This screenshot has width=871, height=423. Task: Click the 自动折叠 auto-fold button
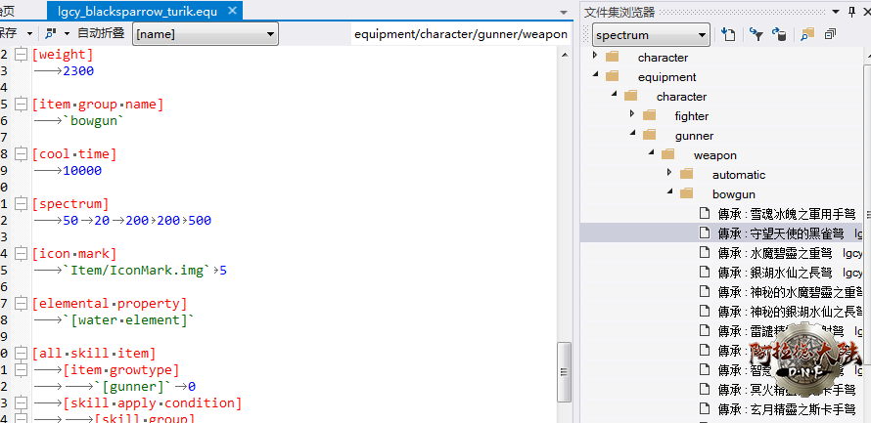pyautogui.click(x=100, y=33)
